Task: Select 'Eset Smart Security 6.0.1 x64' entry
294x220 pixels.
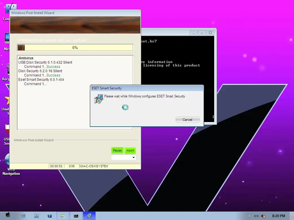Action: pyautogui.click(x=41, y=80)
